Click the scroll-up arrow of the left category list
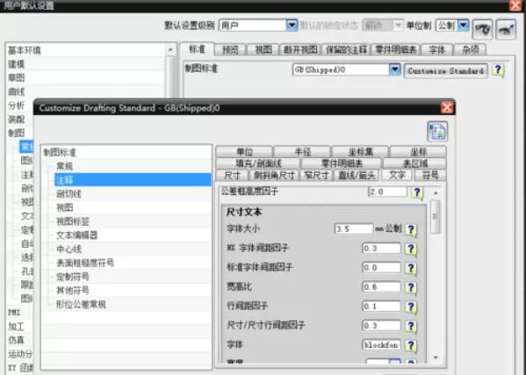The height and width of the screenshot is (375, 526). pyautogui.click(x=170, y=50)
